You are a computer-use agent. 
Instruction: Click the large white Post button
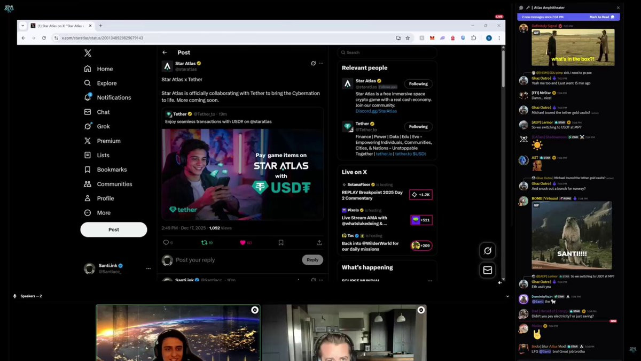tap(114, 229)
